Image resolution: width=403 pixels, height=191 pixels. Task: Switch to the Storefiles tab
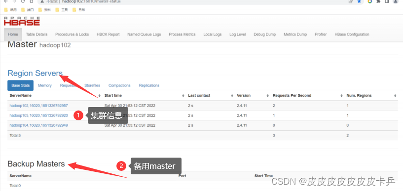point(92,85)
